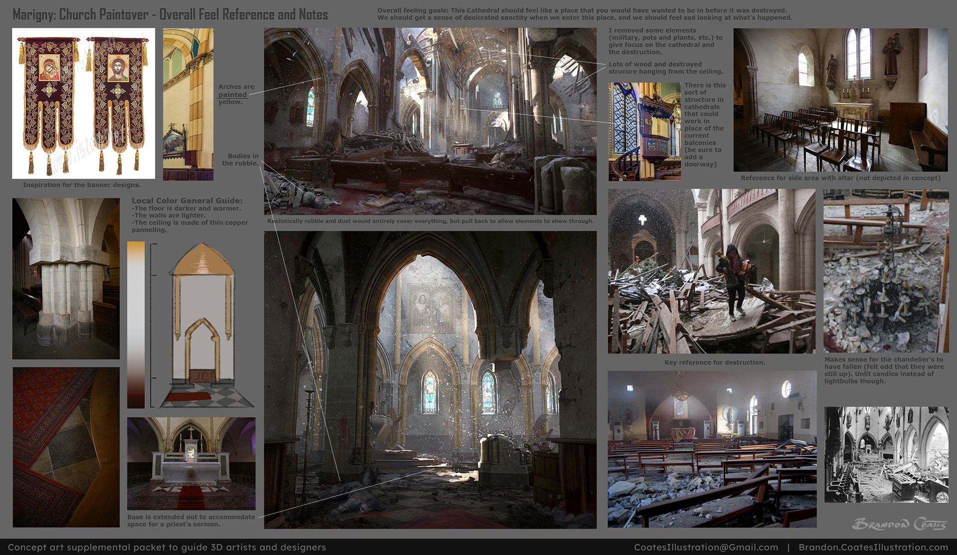957x555 pixels.
Task: Click the key destruction reference photo
Action: (x=711, y=271)
